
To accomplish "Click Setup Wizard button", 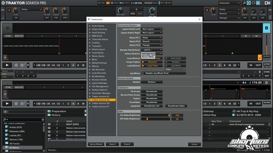I will (96, 144).
